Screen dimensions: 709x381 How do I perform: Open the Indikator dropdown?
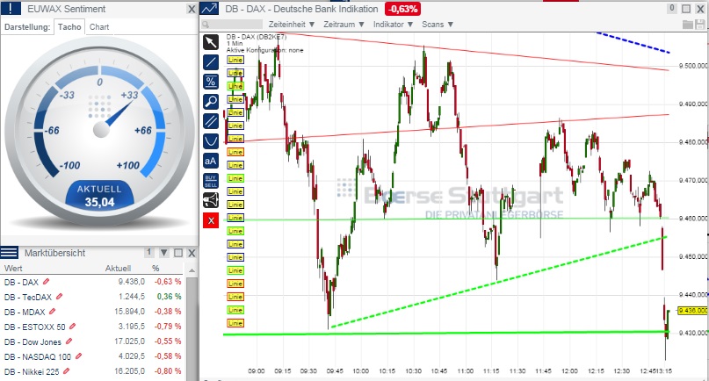pos(393,25)
